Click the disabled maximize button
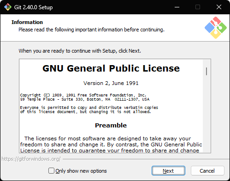230x181 pixels. pyautogui.click(x=198, y=7)
